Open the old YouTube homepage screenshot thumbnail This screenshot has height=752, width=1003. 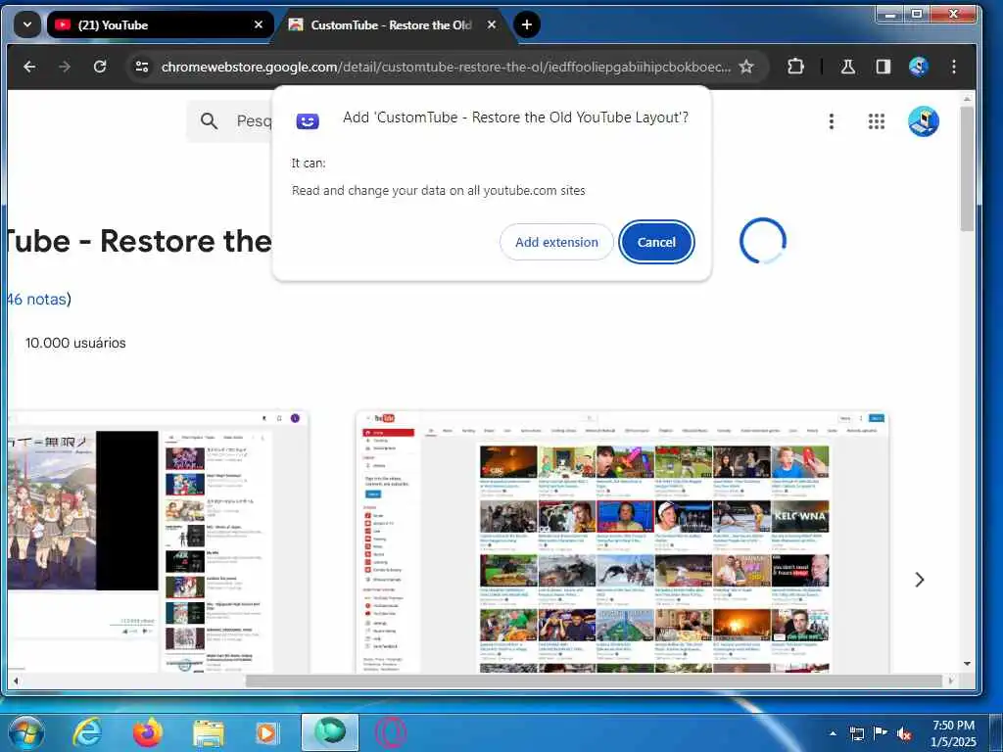(x=622, y=542)
